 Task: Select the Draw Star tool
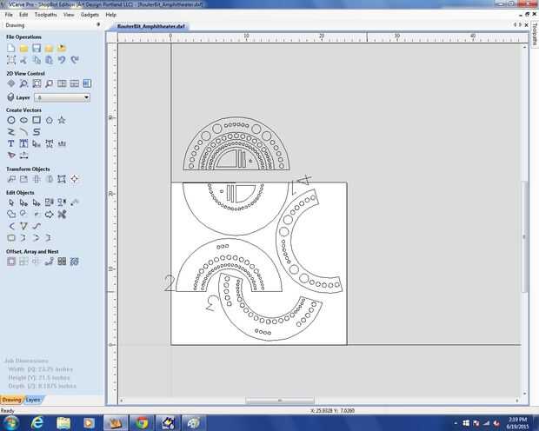tap(62, 120)
